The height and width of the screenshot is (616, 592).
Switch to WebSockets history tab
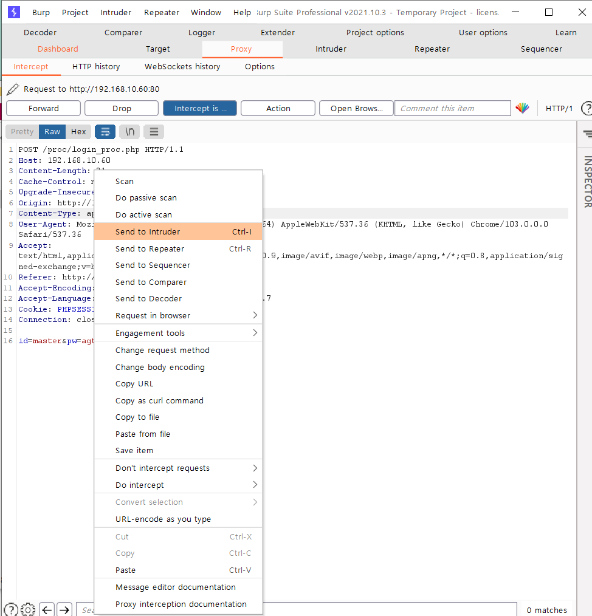[182, 67]
